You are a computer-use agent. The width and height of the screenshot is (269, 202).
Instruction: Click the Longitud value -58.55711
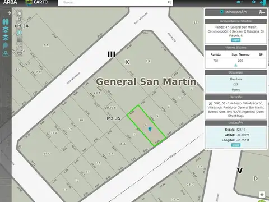tap(243, 140)
